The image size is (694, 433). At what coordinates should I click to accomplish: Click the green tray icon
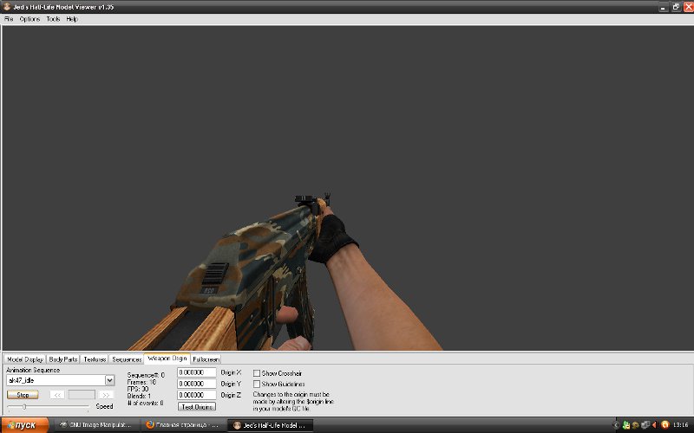(625, 425)
